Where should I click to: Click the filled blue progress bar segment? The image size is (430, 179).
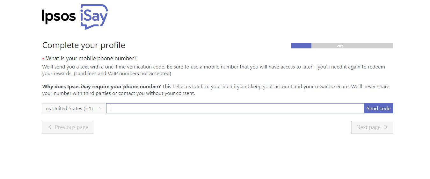click(x=301, y=46)
